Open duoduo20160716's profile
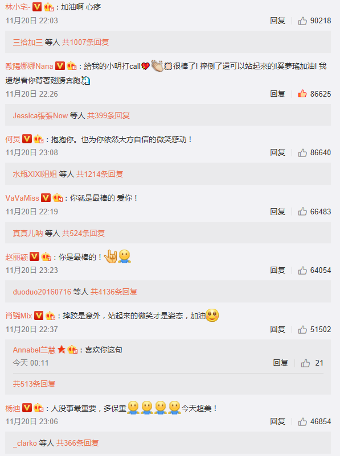This screenshot has height=456, width=340. coord(42,292)
